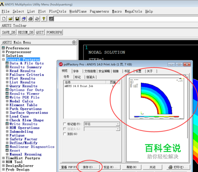The height and width of the screenshot is (172, 198).
Task: Open Write PGR File item
Action: pos(25,97)
